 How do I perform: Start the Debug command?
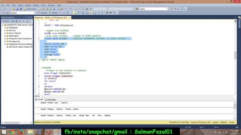click(x=53, y=13)
